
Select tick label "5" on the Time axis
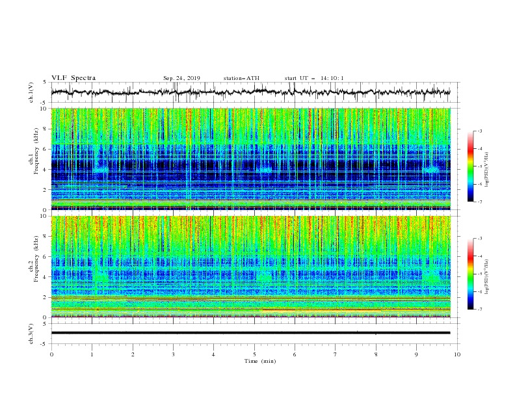254,354
